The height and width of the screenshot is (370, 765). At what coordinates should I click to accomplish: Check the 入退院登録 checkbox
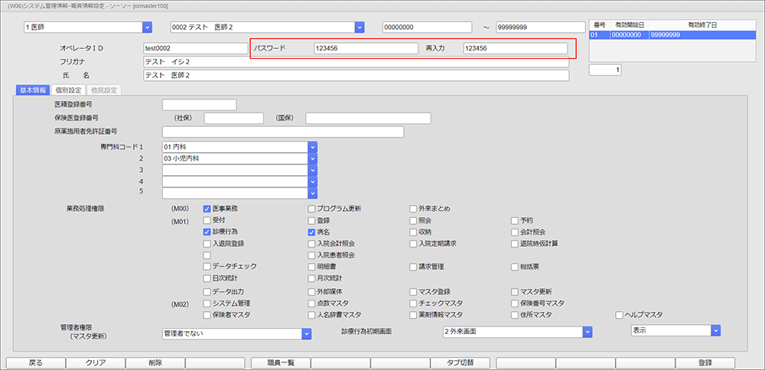pos(207,244)
